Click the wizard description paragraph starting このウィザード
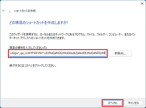This screenshot has width=146, height=108. coord(72,36)
